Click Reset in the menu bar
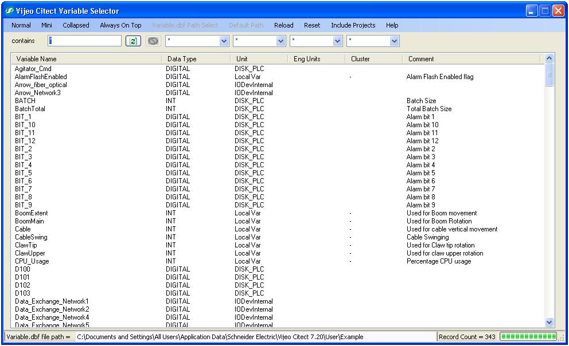 click(312, 25)
